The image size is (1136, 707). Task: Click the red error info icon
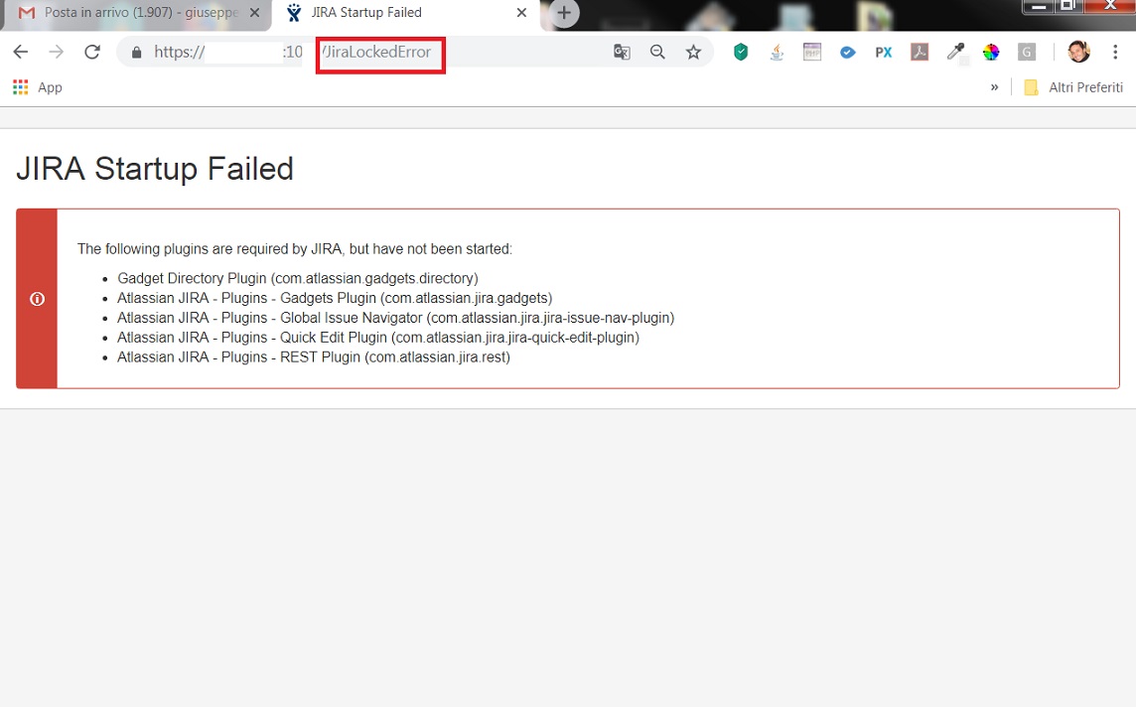(x=37, y=299)
